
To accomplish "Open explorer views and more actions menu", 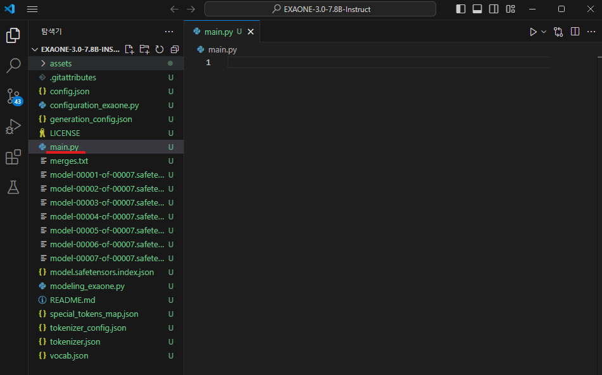I will (x=169, y=32).
